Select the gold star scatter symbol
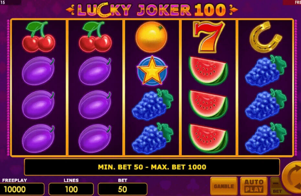This screenshot has height=196, width=301. 152,71
